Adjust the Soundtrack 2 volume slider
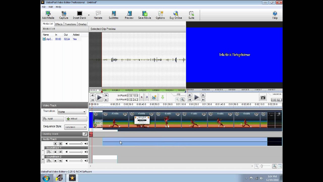This screenshot has height=182, width=323. [x=76, y=161]
